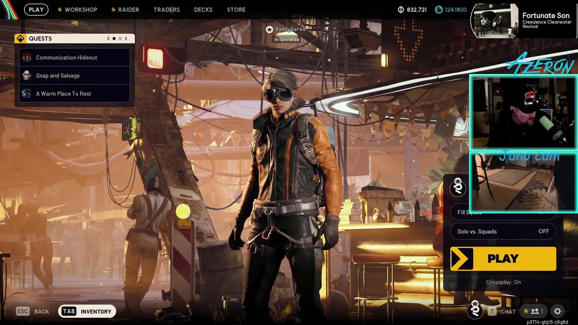The image size is (578, 325).
Task: Start a match with the yellow PLAY button
Action: [x=503, y=259]
